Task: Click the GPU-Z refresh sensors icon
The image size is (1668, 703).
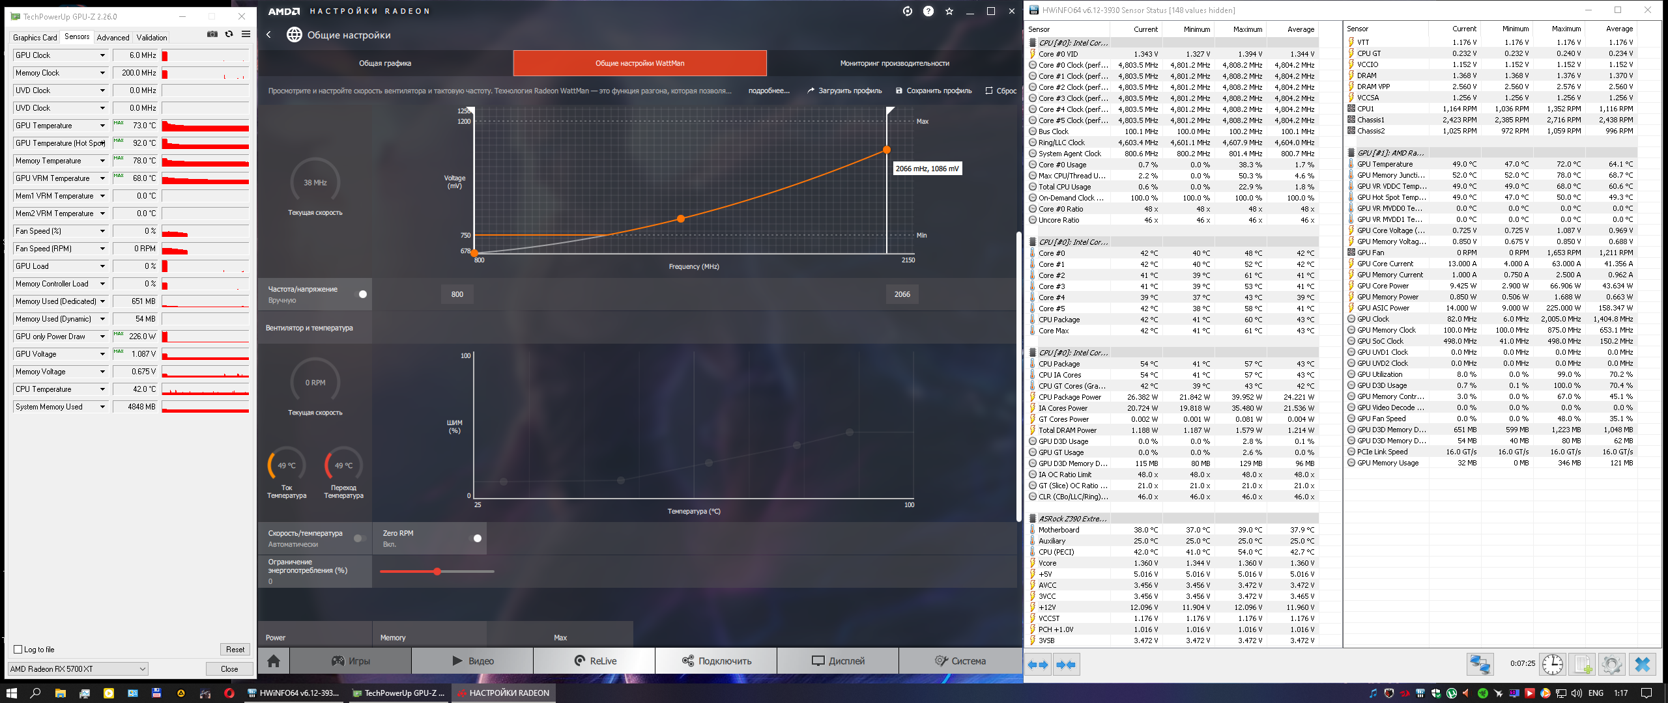Action: 229,34
